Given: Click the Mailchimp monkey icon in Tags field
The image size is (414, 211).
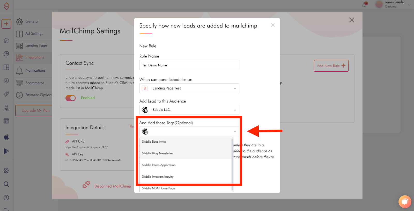Looking at the screenshot, I should coord(145,132).
